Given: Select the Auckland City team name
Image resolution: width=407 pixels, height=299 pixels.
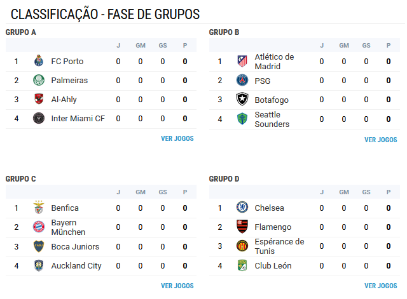Looking at the screenshot, I should pos(76,266).
